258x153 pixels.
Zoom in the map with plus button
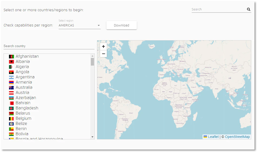point(103,47)
